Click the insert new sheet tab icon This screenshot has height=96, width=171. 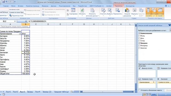coord(72,92)
